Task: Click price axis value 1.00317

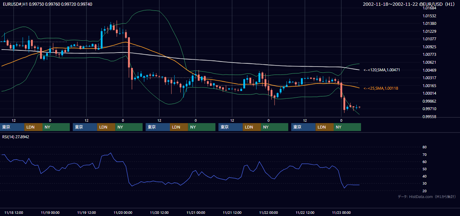Action: point(430,78)
